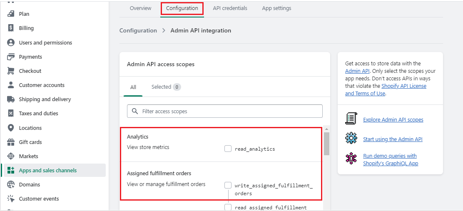
Task: Click the Explore Admin API scopes scroll icon
Action: pos(351,119)
